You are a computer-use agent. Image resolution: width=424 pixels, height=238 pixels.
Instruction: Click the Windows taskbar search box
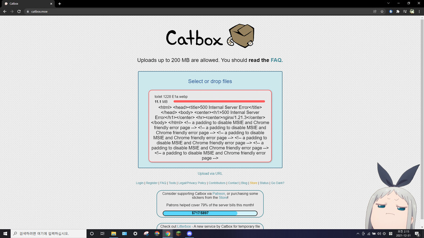coord(49,233)
